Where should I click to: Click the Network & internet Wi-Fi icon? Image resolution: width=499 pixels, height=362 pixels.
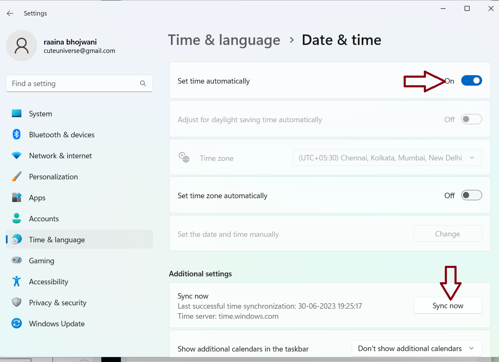(x=17, y=156)
